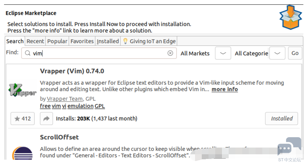Open the All Categories dropdown arrow
Screen dimensions: 304x165
277,53
